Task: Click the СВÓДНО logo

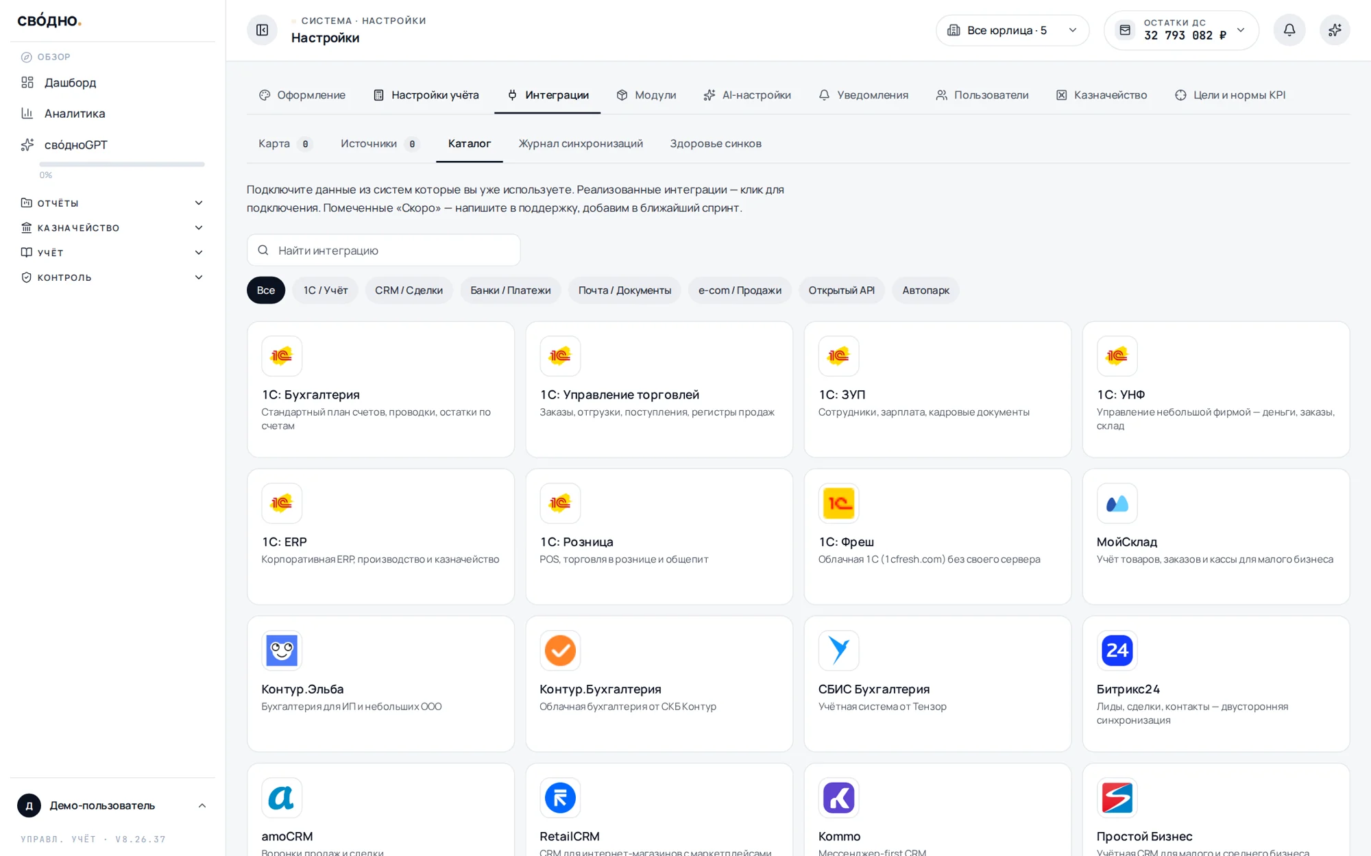Action: [x=49, y=21]
